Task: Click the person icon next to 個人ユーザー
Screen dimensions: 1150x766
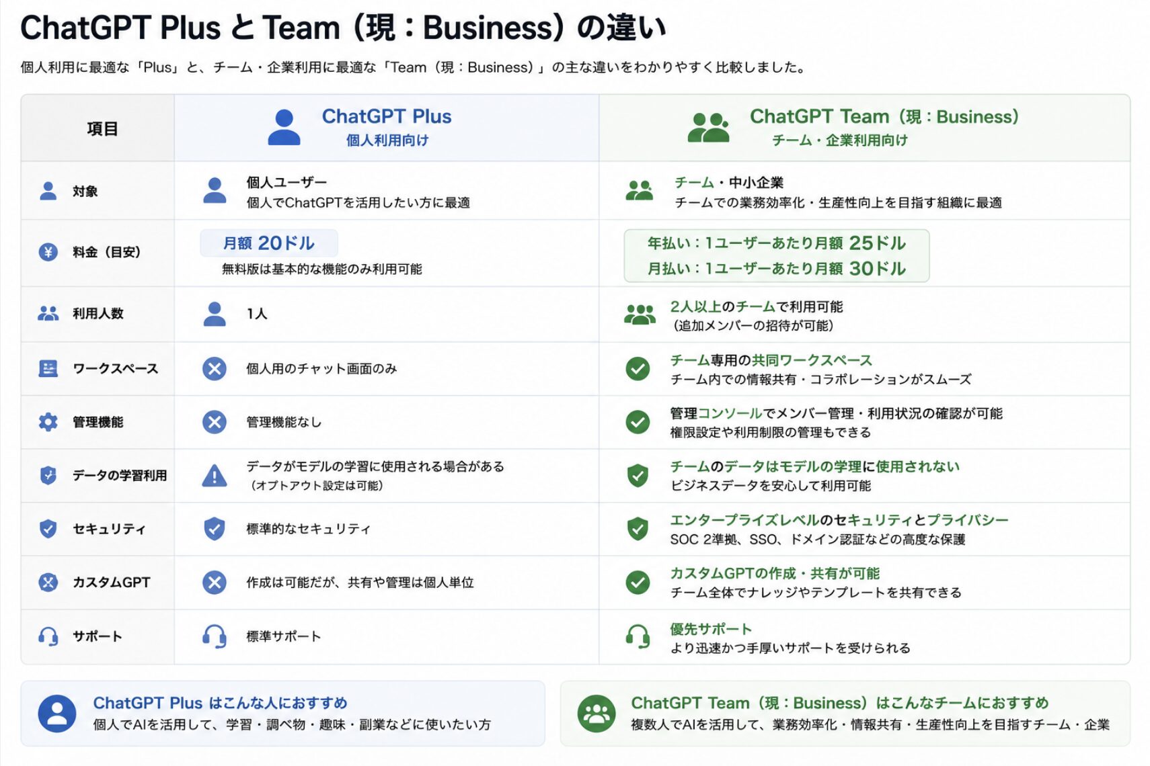Action: (x=215, y=191)
